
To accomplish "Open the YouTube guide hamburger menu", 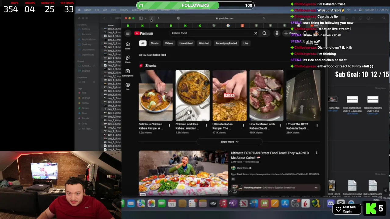I will (128, 33).
